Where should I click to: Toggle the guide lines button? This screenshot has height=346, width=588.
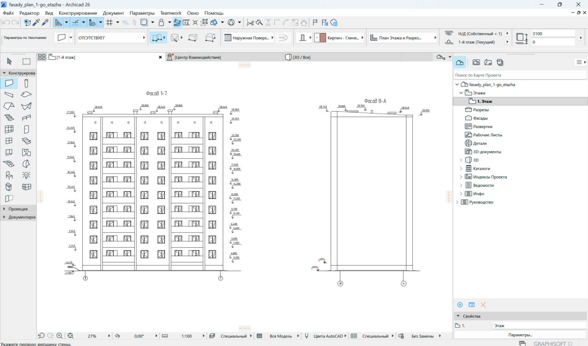point(76,22)
